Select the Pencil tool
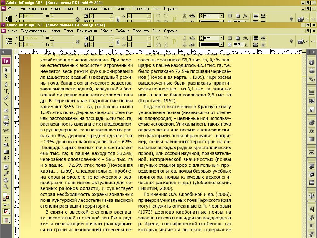 click(x=6, y=98)
